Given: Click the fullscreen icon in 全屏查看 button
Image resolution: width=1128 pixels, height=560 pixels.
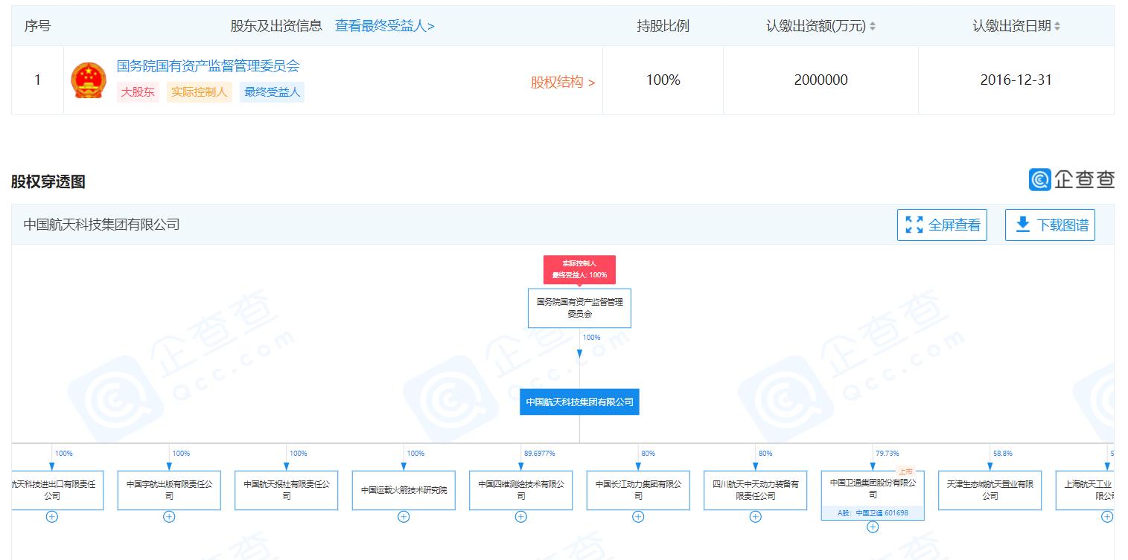Looking at the screenshot, I should (x=914, y=225).
